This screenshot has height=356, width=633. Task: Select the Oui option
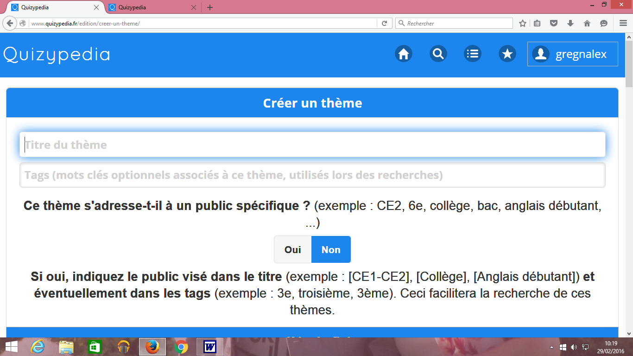pyautogui.click(x=292, y=250)
